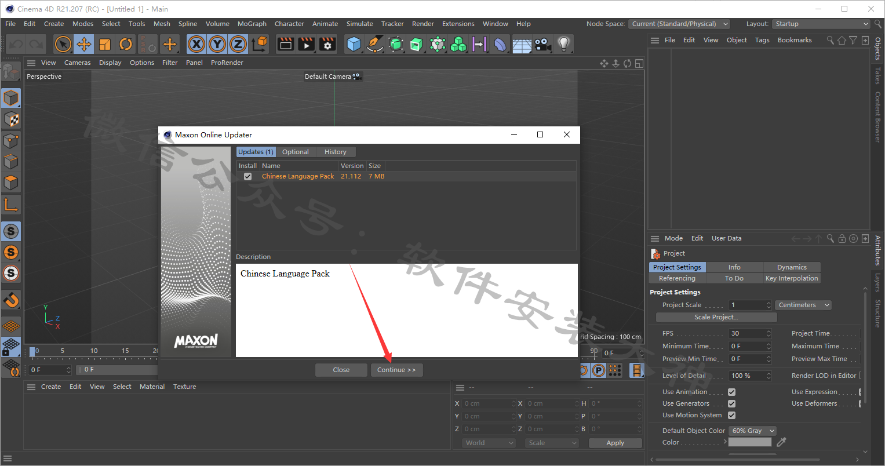Switch to the History tab in updater

(x=336, y=152)
